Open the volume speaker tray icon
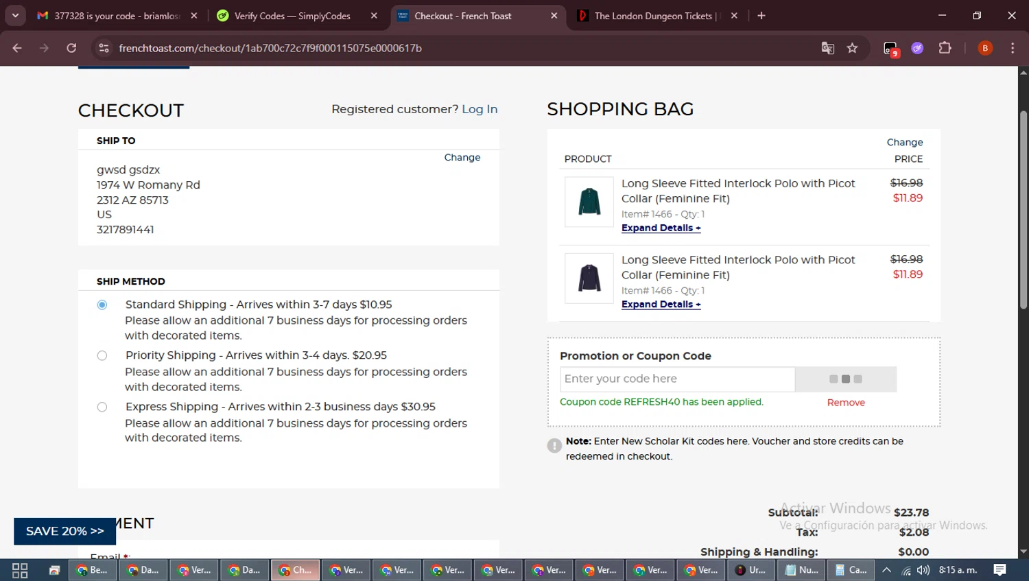1029x581 pixels. [923, 570]
